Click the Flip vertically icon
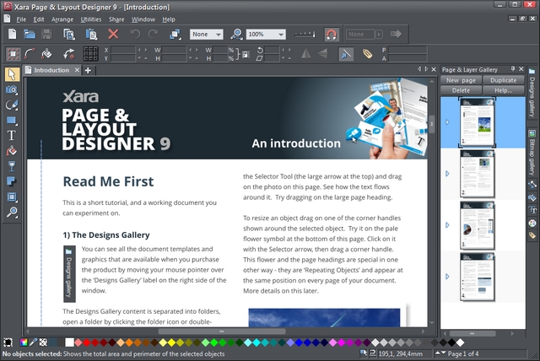Viewport: 540px width, 361px height. pyautogui.click(x=322, y=54)
